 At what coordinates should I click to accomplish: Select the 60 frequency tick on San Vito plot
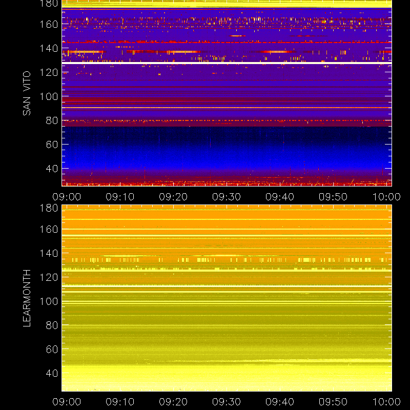pyautogui.click(x=52, y=145)
